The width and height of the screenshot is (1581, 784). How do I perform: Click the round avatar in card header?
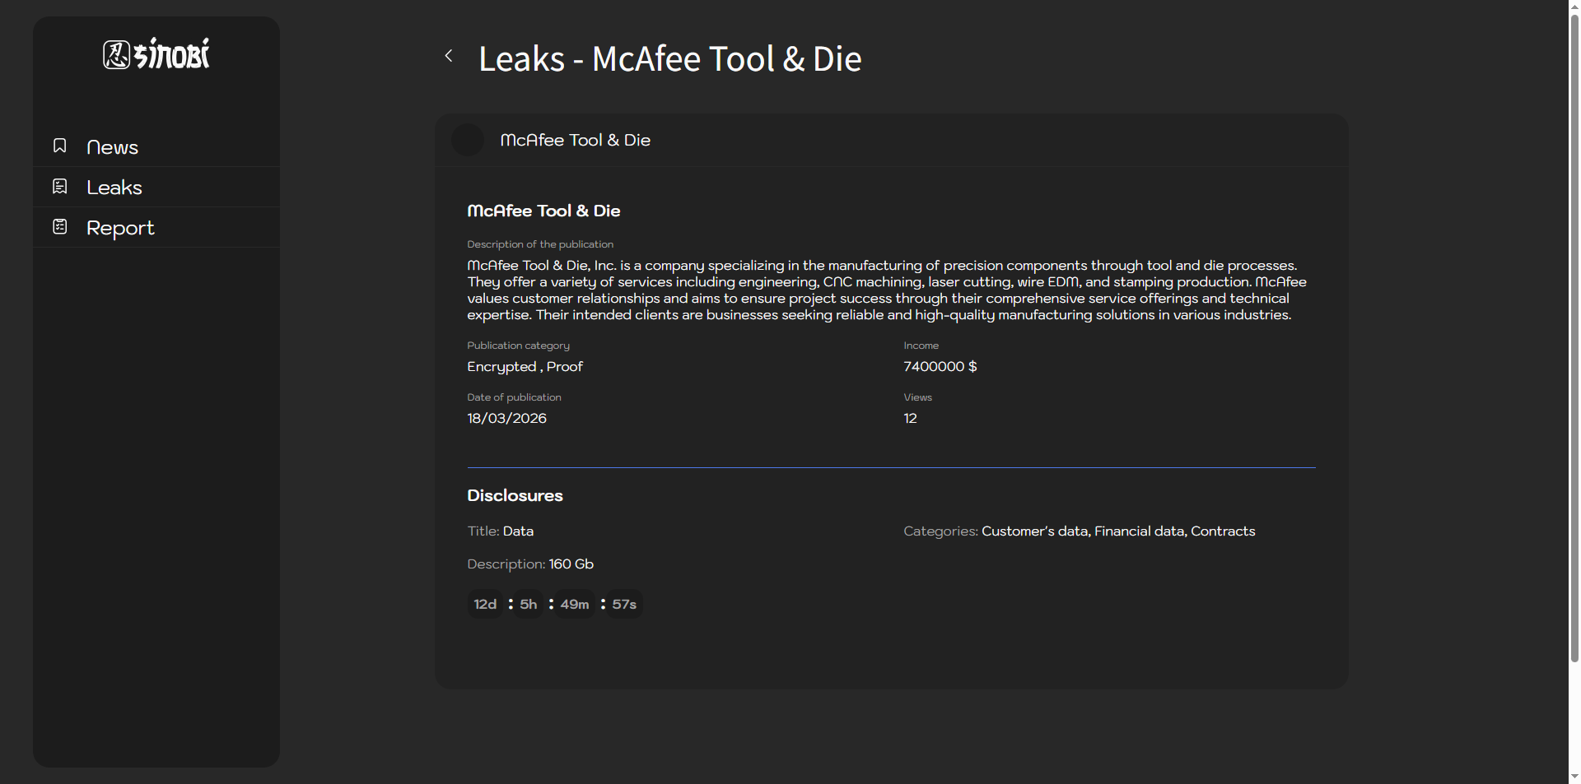pos(468,140)
